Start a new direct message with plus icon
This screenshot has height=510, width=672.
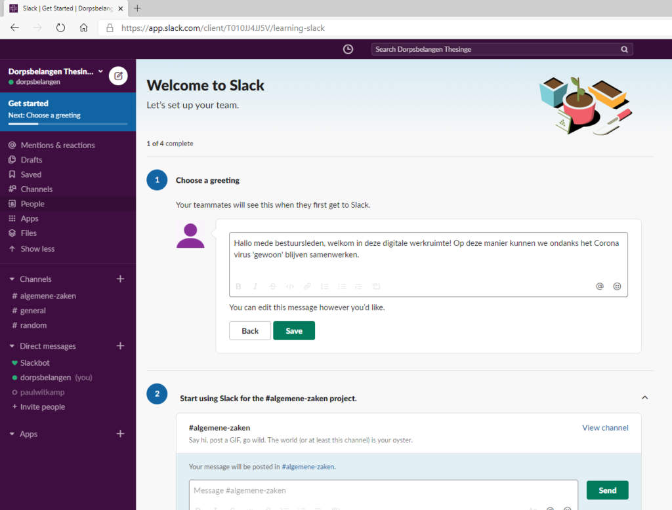tap(121, 345)
